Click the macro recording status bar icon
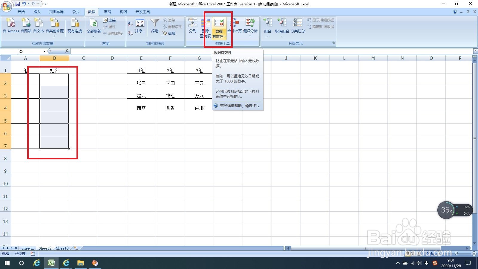This screenshot has width=478, height=269. pos(33,253)
